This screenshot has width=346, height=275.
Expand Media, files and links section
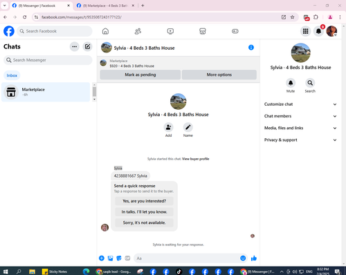300,128
